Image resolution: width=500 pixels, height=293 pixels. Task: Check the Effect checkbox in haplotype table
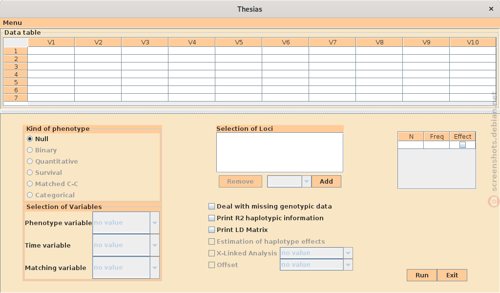tap(462, 145)
